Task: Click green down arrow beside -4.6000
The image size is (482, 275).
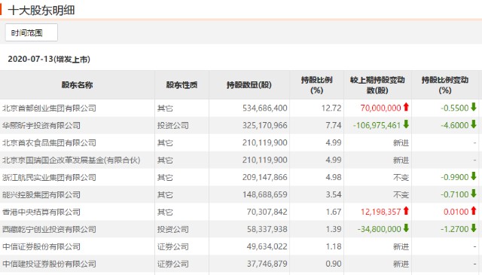Action: click(474, 124)
